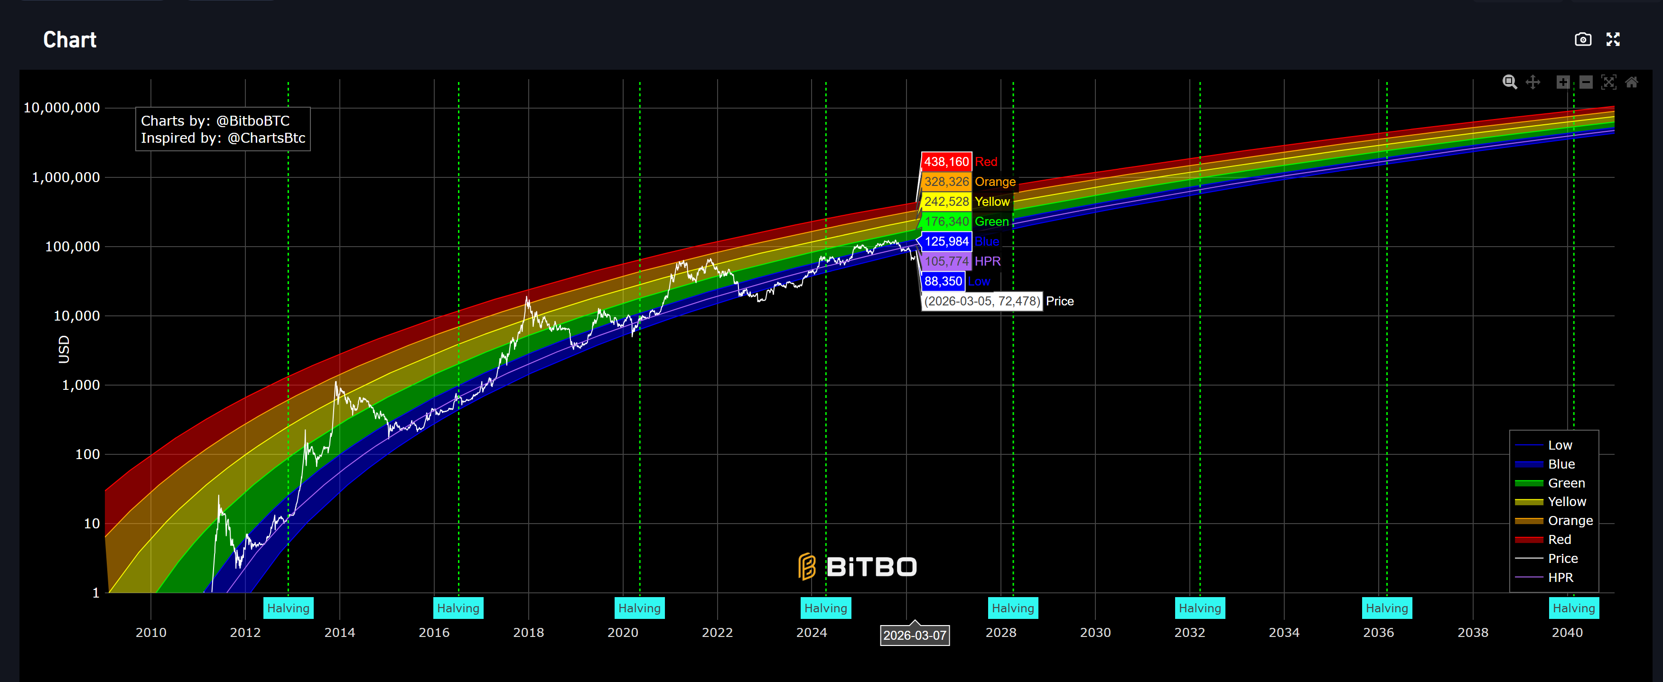Reset axes with the home icon

[1633, 82]
